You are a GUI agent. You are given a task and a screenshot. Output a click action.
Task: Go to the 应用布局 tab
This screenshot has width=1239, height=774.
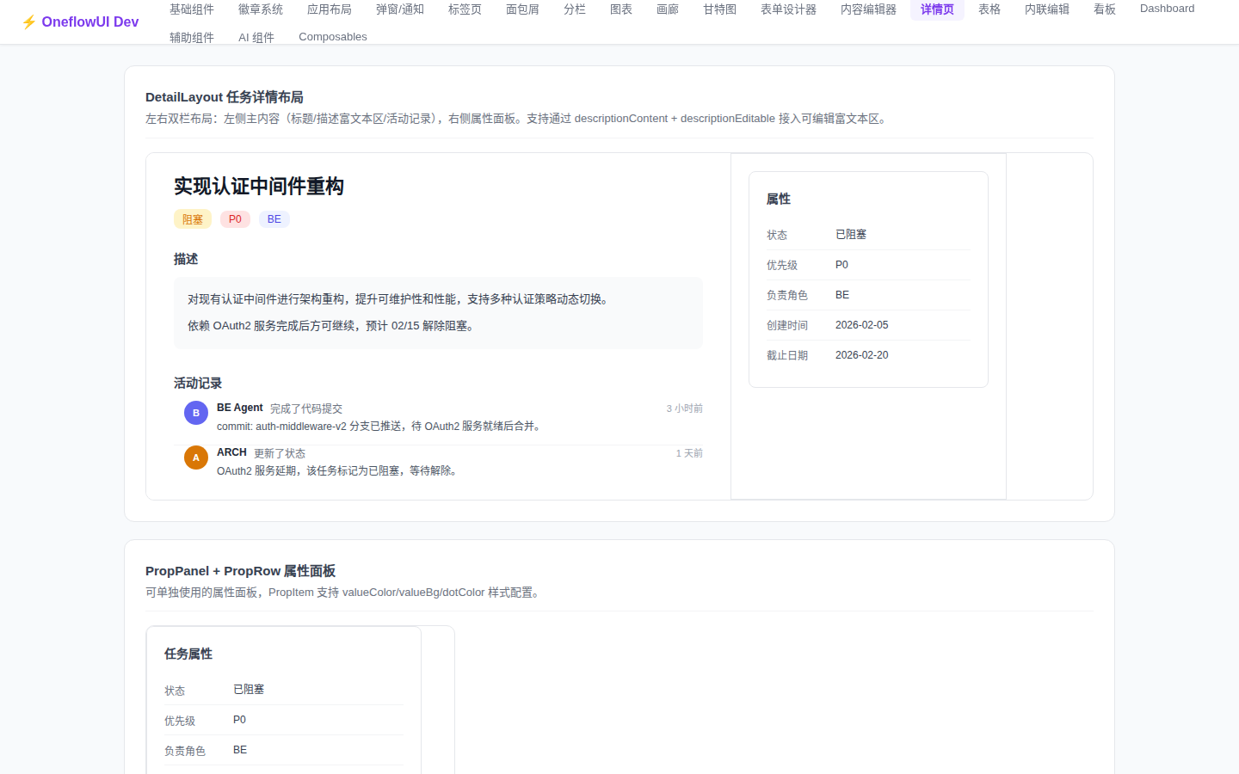point(330,9)
